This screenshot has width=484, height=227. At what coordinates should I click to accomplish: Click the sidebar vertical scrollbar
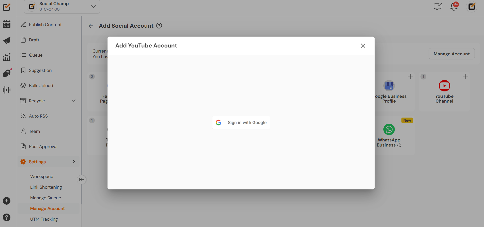pos(81,110)
